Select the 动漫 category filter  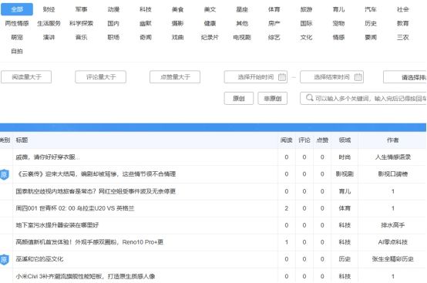tap(113, 9)
